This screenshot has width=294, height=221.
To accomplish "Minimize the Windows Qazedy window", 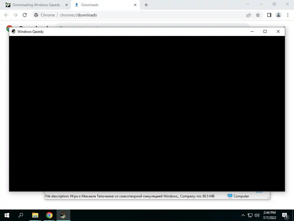I will click(x=252, y=31).
